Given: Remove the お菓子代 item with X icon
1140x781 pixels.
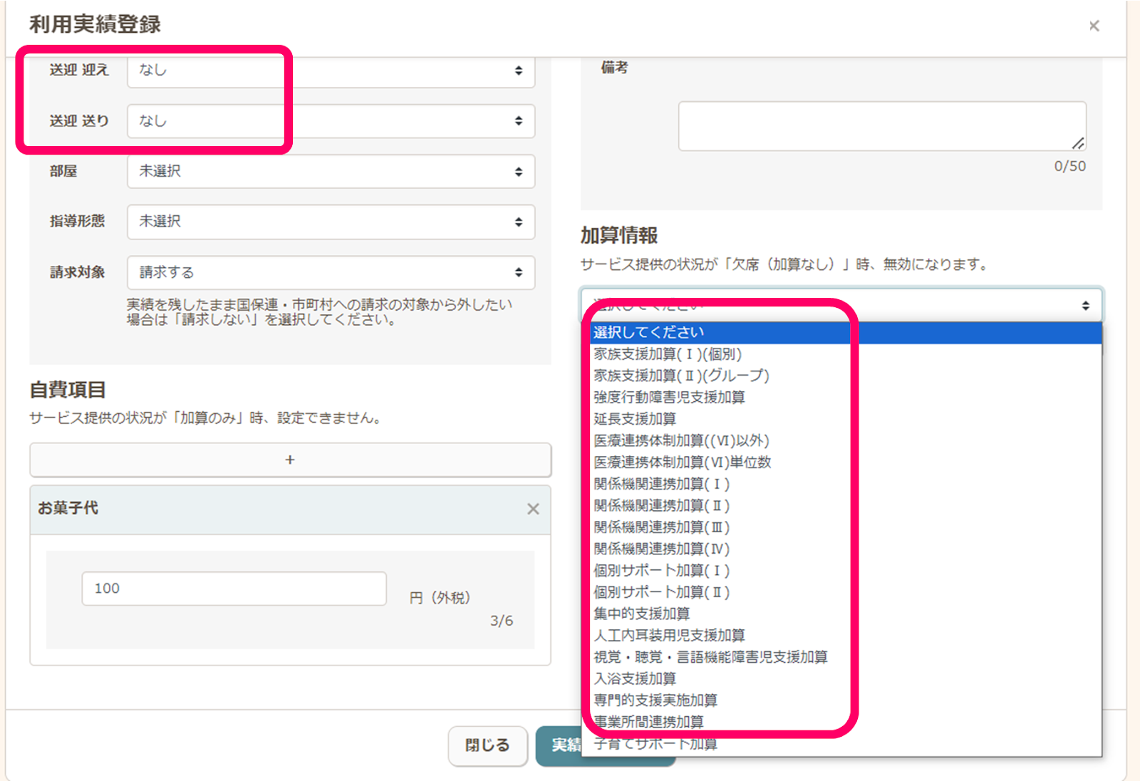Looking at the screenshot, I should tap(532, 509).
